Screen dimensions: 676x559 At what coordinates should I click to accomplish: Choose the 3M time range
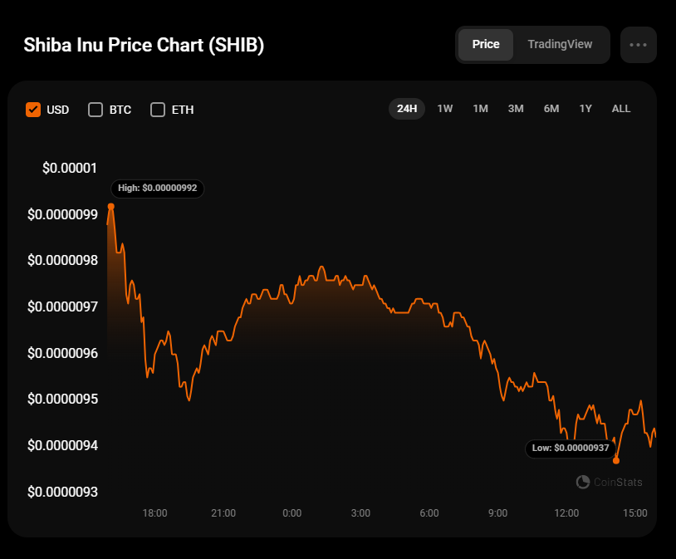pos(516,109)
